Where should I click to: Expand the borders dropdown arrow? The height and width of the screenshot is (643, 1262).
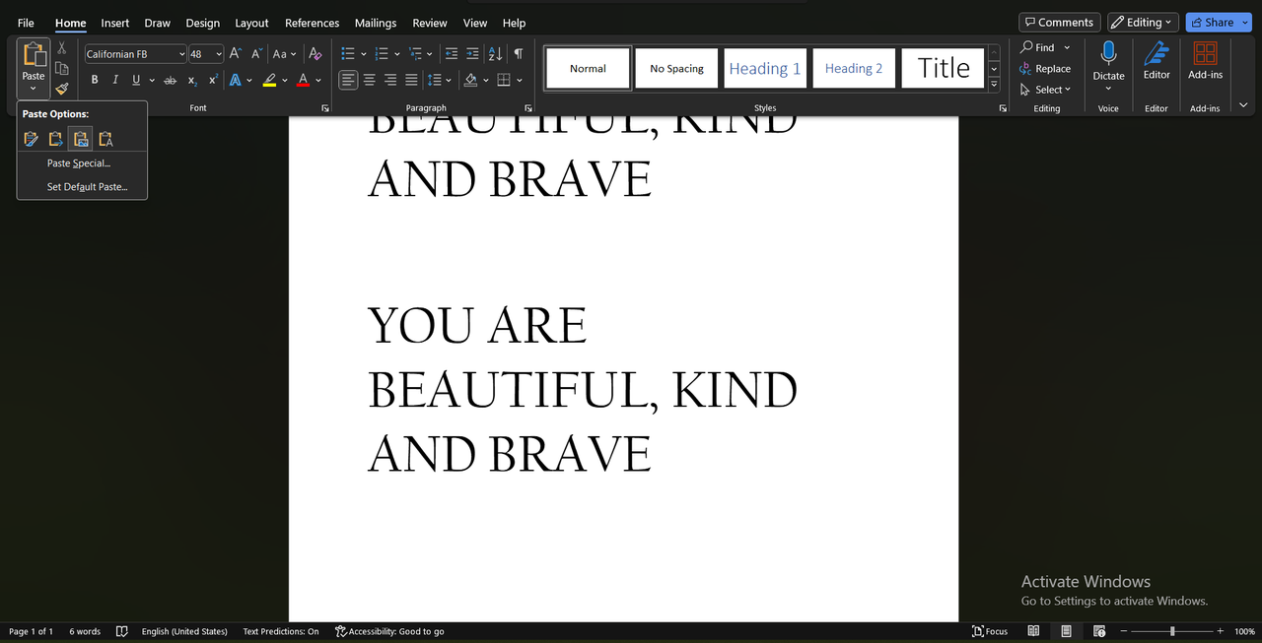(x=520, y=80)
